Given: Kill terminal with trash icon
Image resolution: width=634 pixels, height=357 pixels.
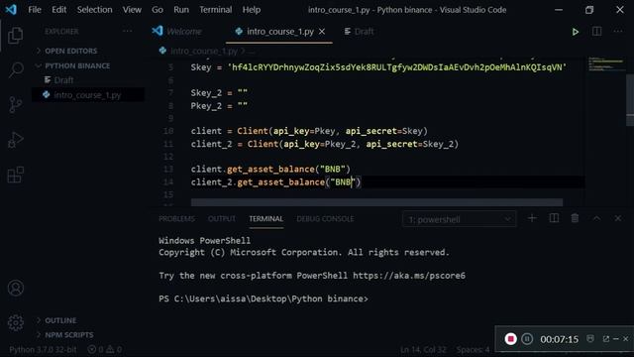Looking at the screenshot, I should pos(575,218).
